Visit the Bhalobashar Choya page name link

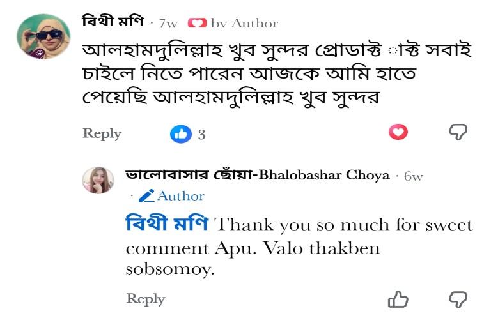point(258,175)
